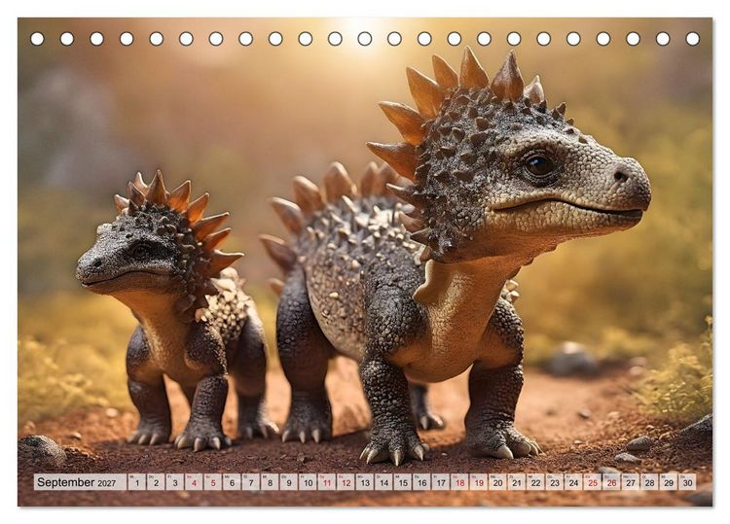The width and height of the screenshot is (730, 524).
Task: Pick the red date 25 cell
Action: click(593, 482)
